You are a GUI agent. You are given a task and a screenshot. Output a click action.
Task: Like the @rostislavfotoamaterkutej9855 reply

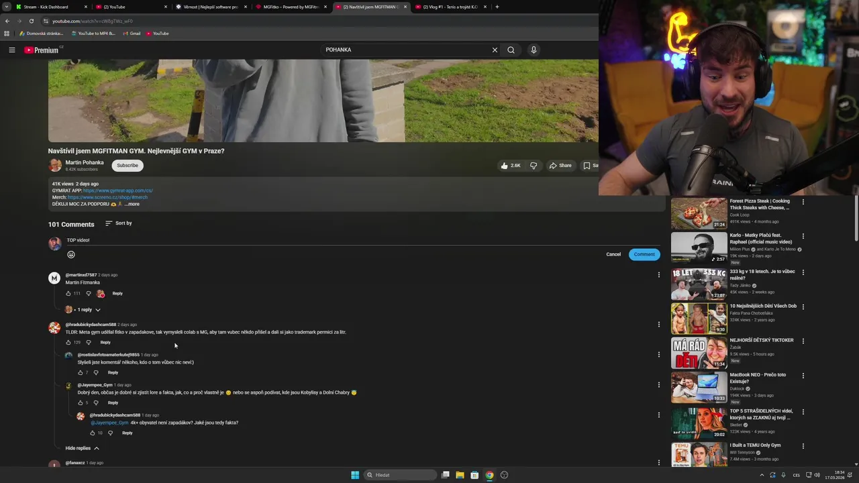(81, 372)
